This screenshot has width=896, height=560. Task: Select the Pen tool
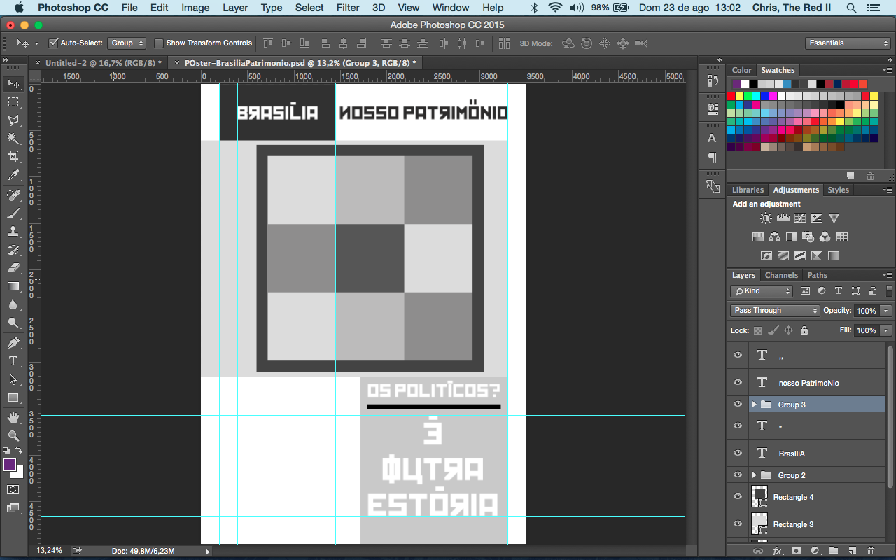point(13,343)
